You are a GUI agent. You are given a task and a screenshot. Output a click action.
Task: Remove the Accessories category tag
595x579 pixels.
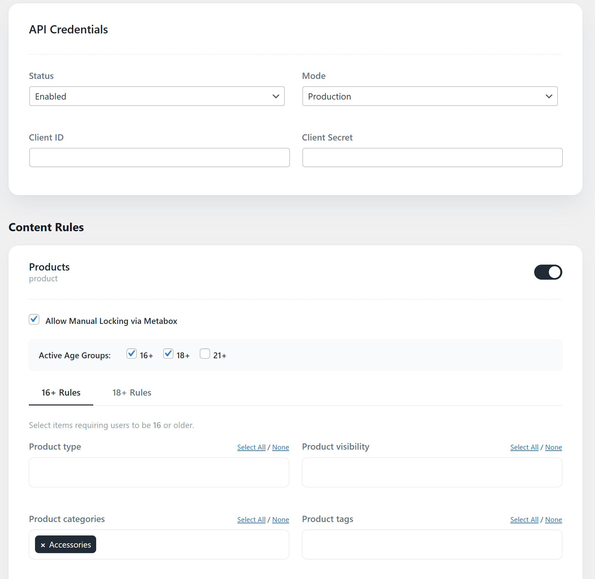(43, 545)
